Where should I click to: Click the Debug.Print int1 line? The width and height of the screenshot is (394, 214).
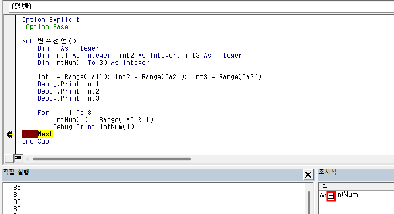68,84
